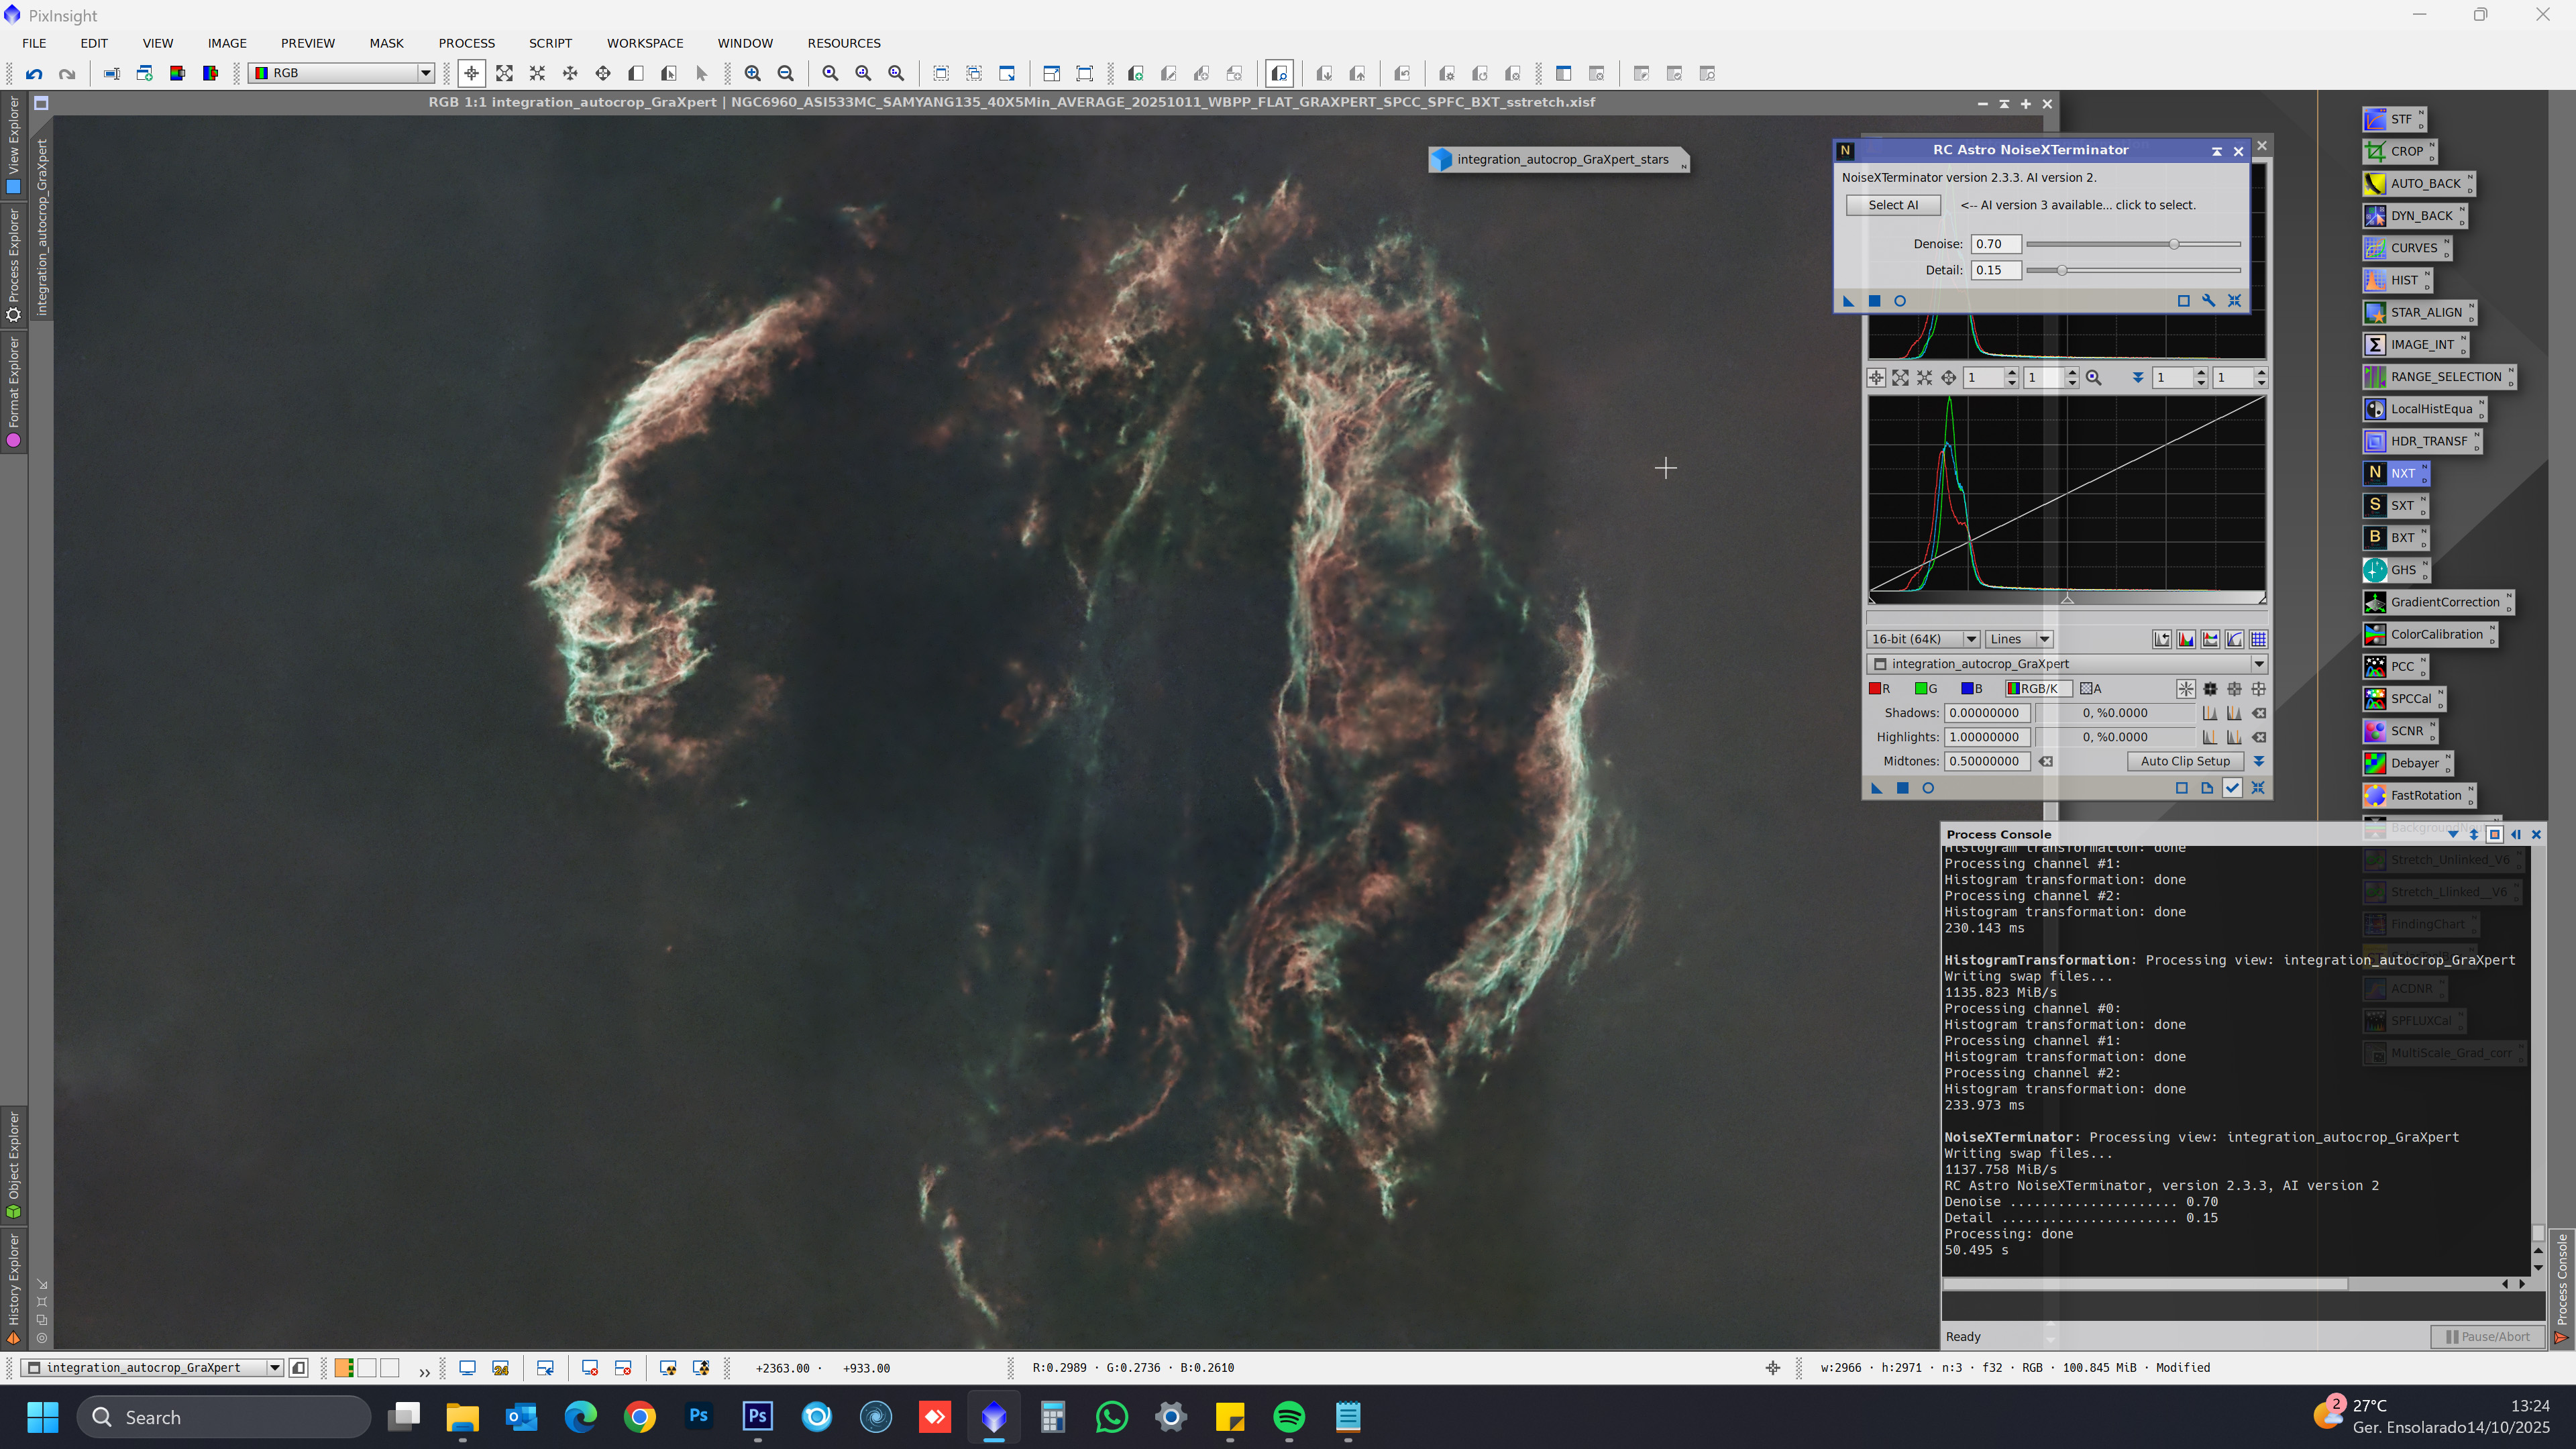Click the zoom in toolbar icon

coord(753,73)
